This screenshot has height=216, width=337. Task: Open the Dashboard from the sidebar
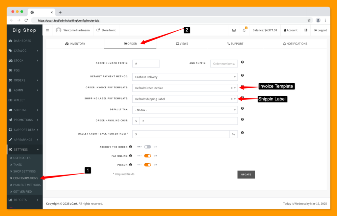tap(21, 40)
